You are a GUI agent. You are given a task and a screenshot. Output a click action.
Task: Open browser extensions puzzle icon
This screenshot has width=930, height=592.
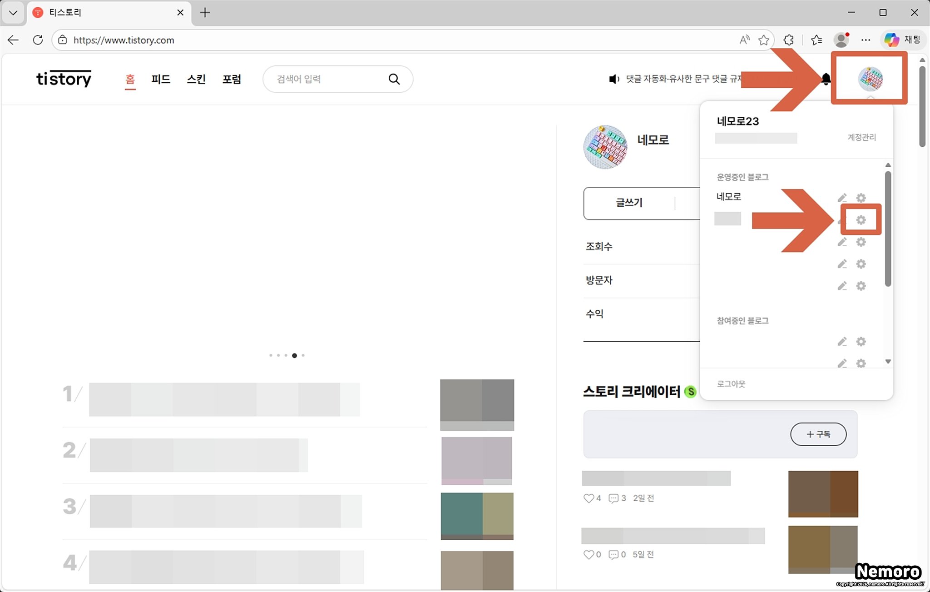(789, 40)
